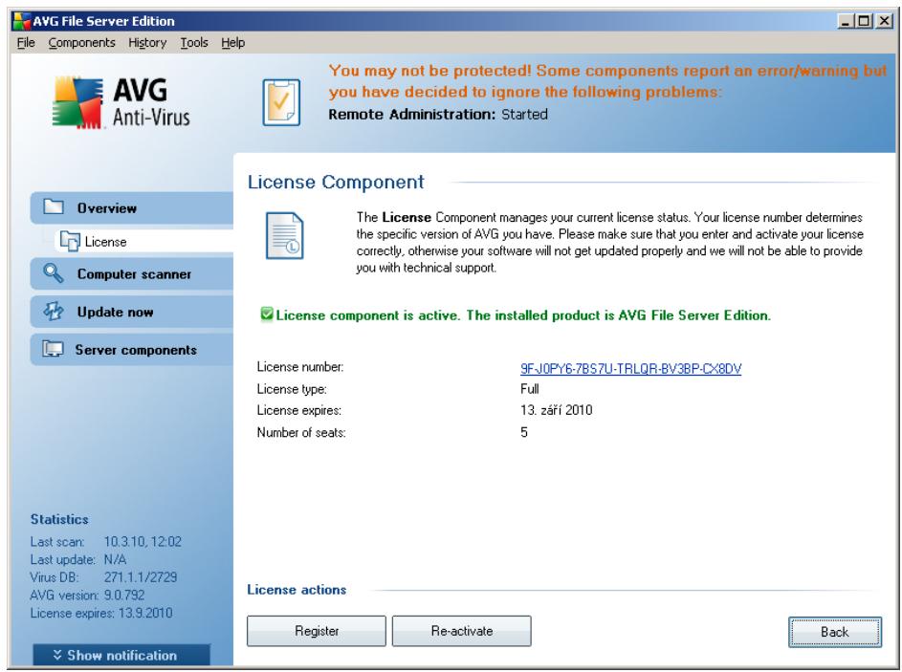Click the expiry date '13. září 2010'
The height and width of the screenshot is (672, 902).
(557, 410)
